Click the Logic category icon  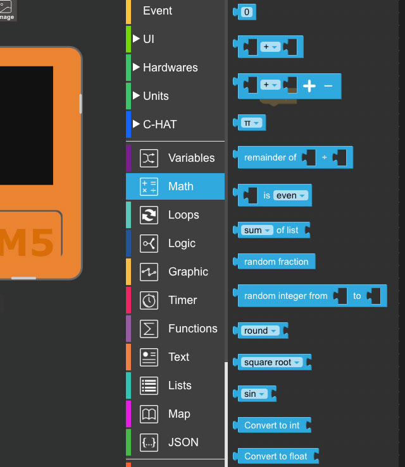click(149, 243)
